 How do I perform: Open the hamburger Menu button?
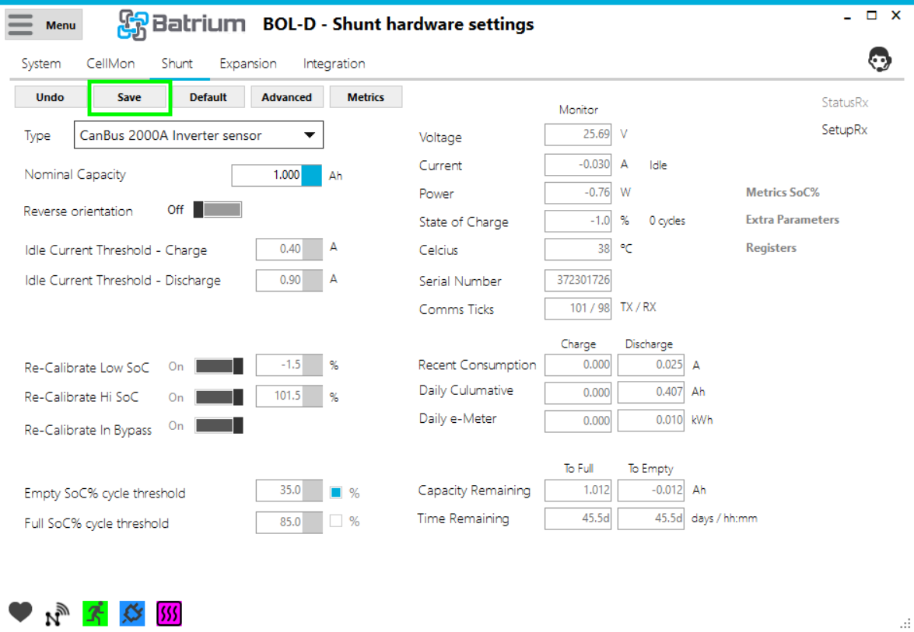tap(44, 24)
